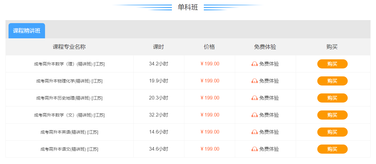Click headphone icon in 语文 row
Viewport: 376px width, 164px height.
coord(255,149)
